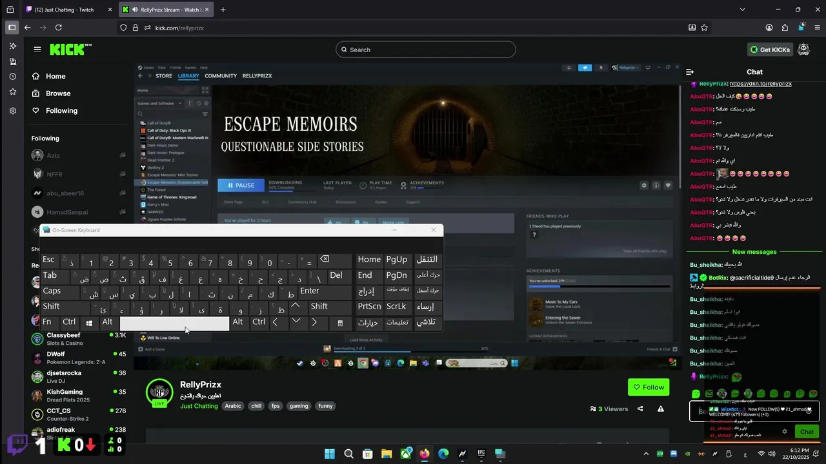Click ScrLk key on On-Screen Keyboard
Viewport: 826px width, 464px height.
(x=397, y=307)
